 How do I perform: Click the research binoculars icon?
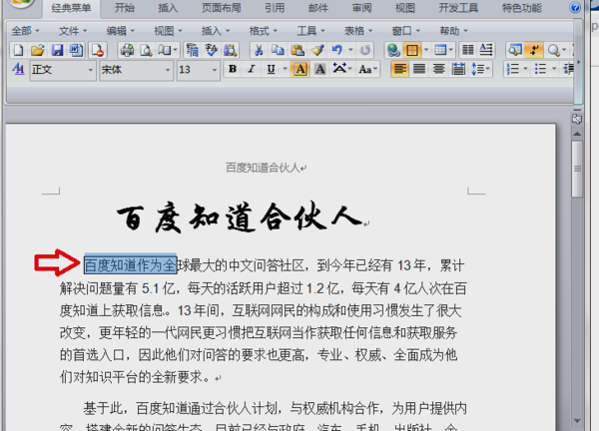pyautogui.click(x=230, y=50)
